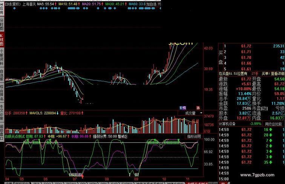Click the 最低 54.18 value
285x184 pixels.
point(279,89)
